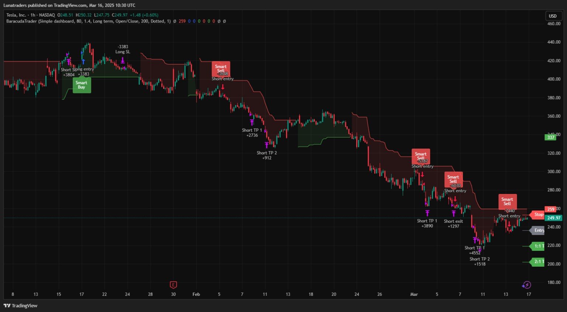Select the Smart Sell label marked -5187
Image resolution: width=567 pixels, height=312 pixels.
click(x=420, y=156)
